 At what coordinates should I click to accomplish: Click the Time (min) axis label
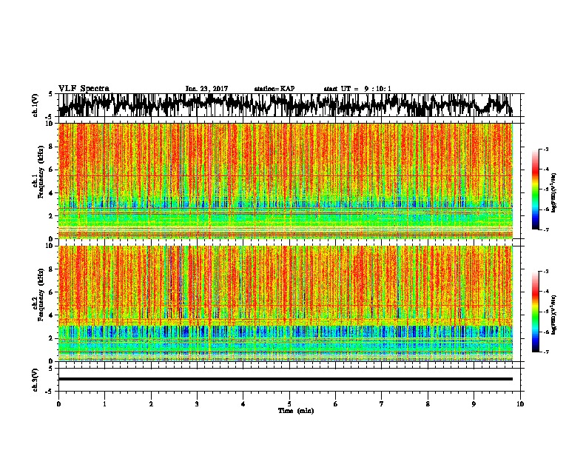[296, 411]
